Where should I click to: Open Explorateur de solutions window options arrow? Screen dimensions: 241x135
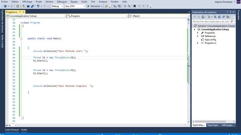227,12
